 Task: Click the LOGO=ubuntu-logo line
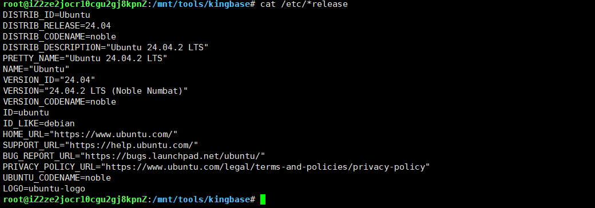point(43,189)
